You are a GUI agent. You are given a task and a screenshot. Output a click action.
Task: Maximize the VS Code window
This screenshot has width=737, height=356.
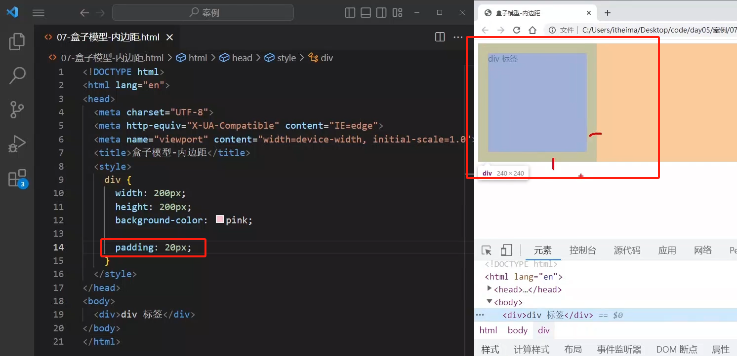click(440, 12)
